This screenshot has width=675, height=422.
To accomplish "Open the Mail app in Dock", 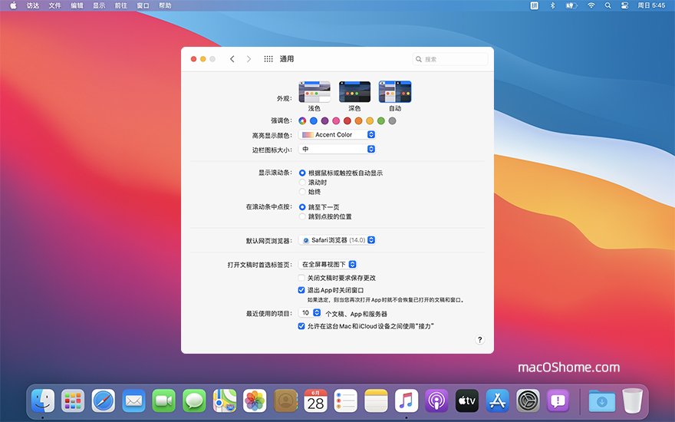I will pos(133,401).
